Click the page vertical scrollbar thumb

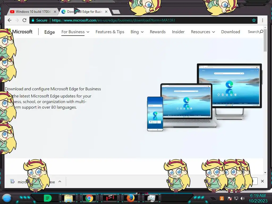click(x=265, y=40)
